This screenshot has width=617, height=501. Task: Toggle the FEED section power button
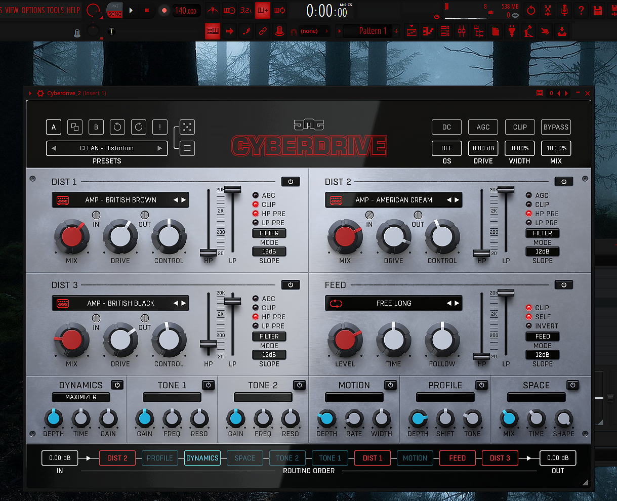point(564,285)
